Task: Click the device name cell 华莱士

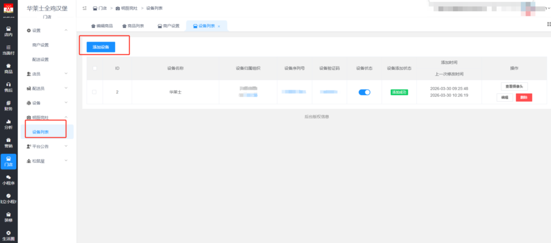Action: [175, 92]
